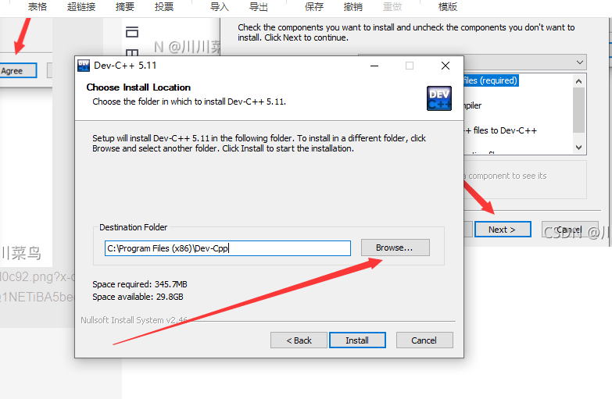Open the 超链接 toolbar item
The width and height of the screenshot is (612, 399).
pyautogui.click(x=81, y=6)
